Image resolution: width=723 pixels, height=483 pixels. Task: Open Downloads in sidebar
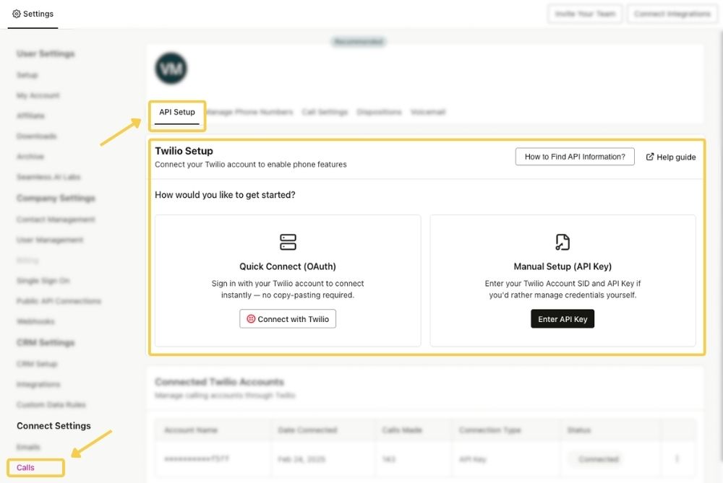point(36,136)
